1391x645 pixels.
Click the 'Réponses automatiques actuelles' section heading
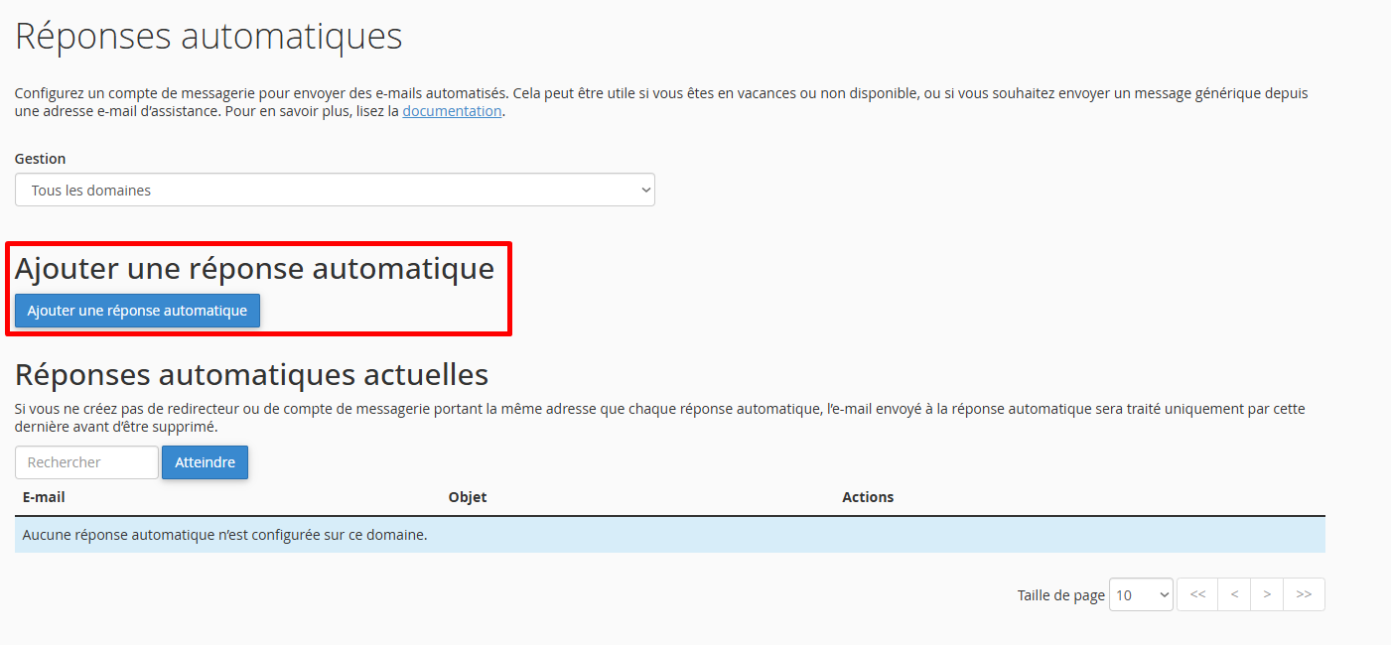coord(251,374)
